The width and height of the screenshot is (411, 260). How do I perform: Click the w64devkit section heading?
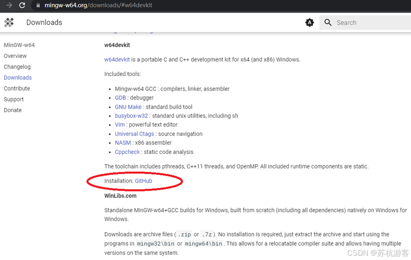point(117,45)
